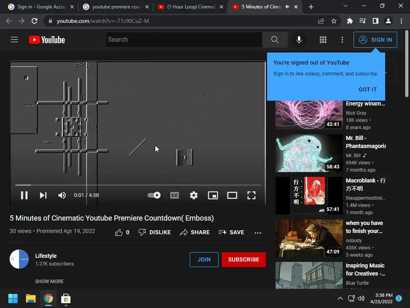Click the search magnifier button
This screenshot has height=308, width=410.
275,40
